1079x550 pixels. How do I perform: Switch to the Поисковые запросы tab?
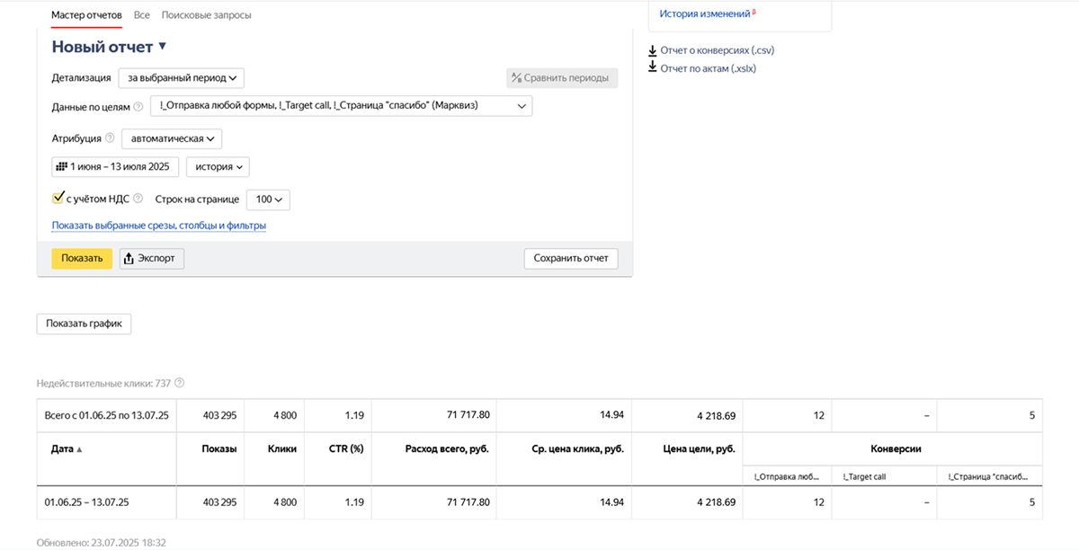(x=206, y=15)
